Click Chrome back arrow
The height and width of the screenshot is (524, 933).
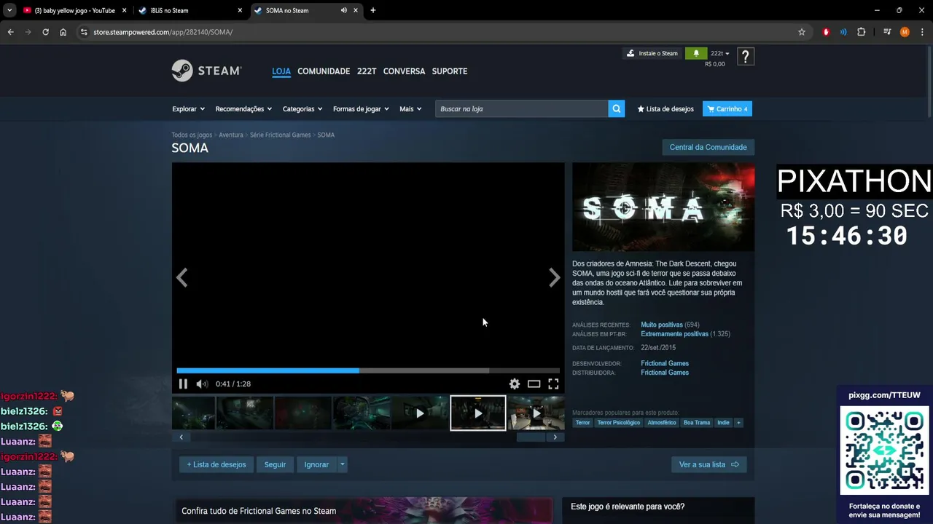(11, 32)
